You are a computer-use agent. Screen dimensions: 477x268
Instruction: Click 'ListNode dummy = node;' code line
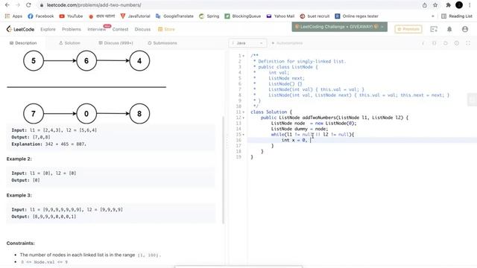click(300, 129)
